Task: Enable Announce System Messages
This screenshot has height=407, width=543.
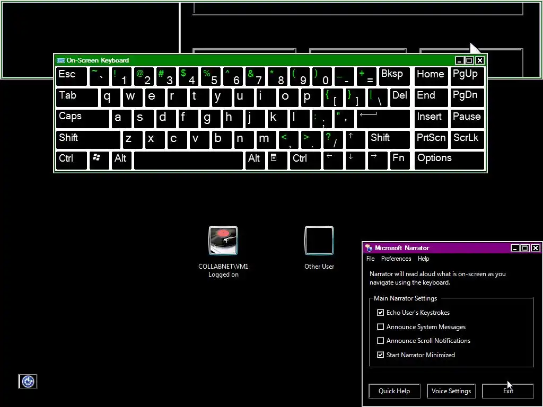Action: pyautogui.click(x=381, y=326)
